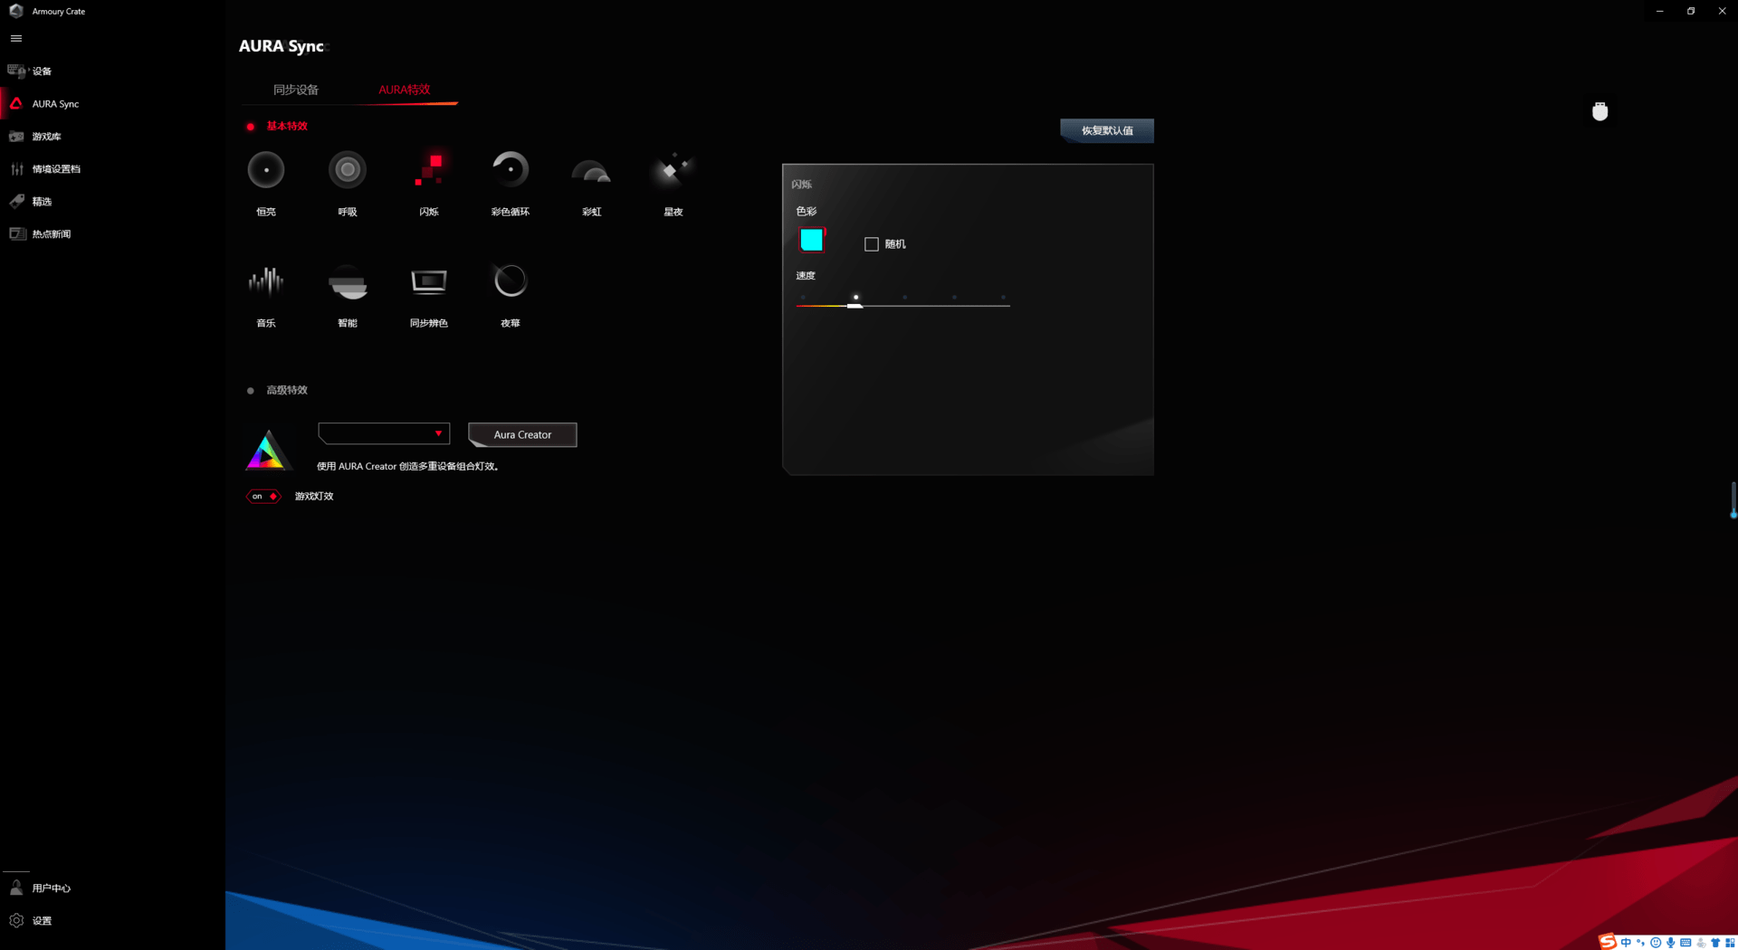
Task: Click the Sogou input method tray icon
Action: 1608,942
